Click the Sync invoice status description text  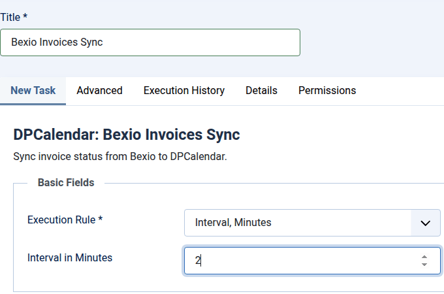tap(120, 157)
